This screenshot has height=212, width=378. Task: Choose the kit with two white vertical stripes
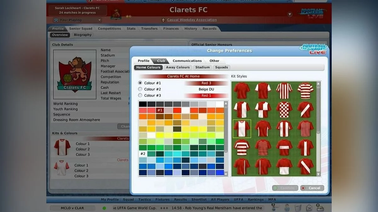(x=284, y=128)
